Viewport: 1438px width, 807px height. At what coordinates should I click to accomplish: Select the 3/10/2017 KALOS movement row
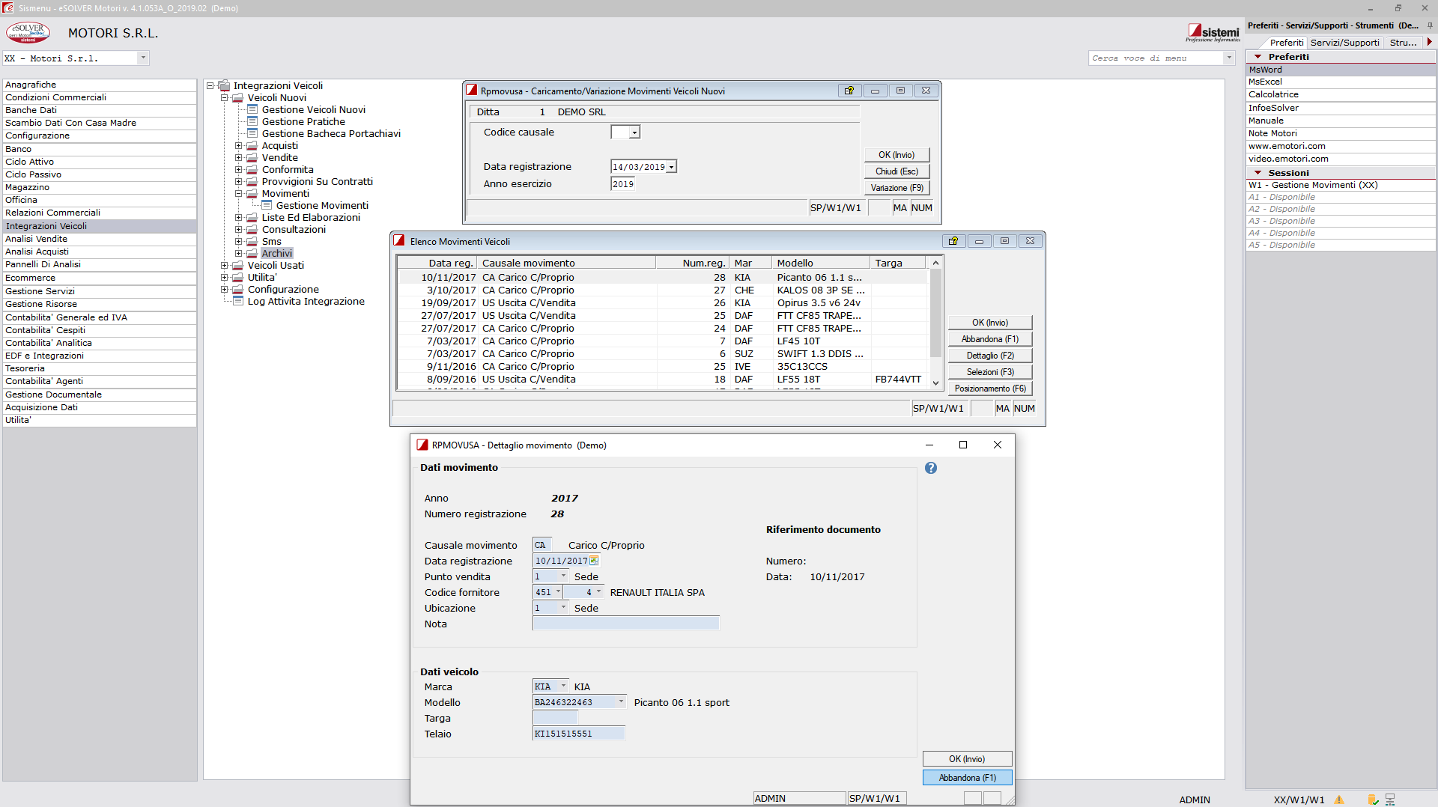(x=663, y=290)
